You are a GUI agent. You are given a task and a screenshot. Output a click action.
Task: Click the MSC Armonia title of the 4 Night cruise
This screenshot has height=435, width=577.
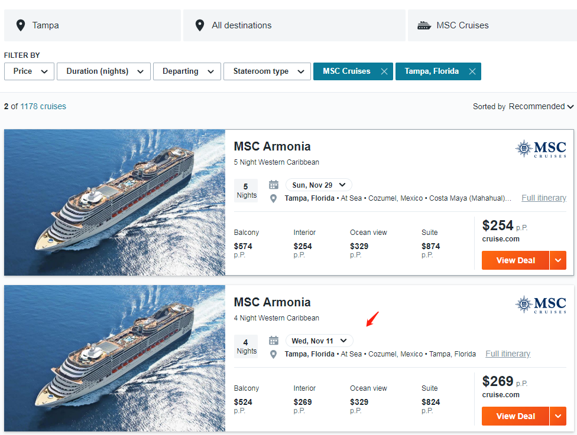tap(272, 302)
